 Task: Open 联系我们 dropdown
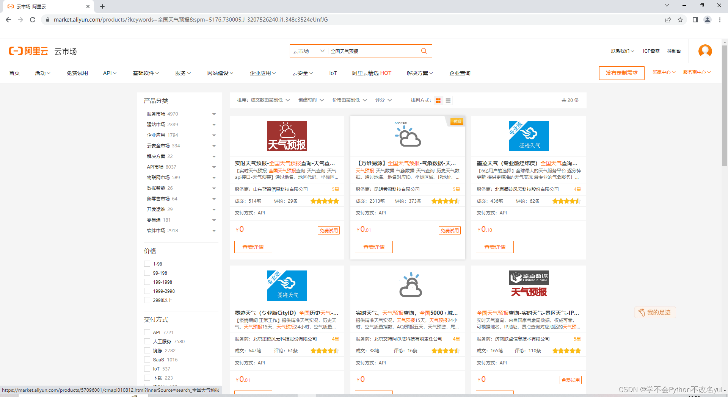pos(622,51)
